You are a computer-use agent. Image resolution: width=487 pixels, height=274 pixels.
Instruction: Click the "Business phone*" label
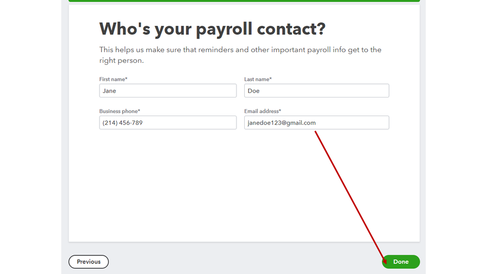[x=119, y=111]
